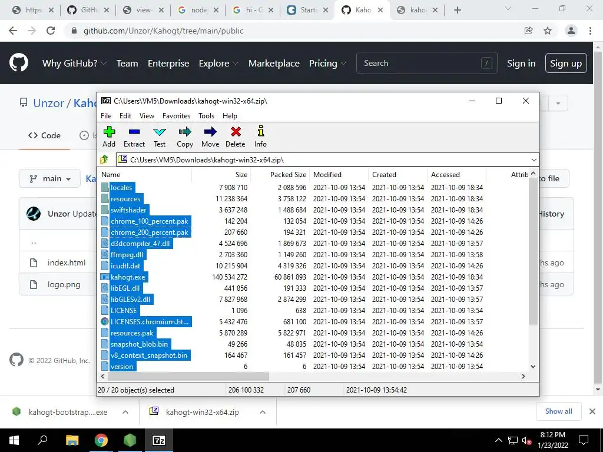Click the Test toolbar icon in 7-Zip

(x=160, y=132)
